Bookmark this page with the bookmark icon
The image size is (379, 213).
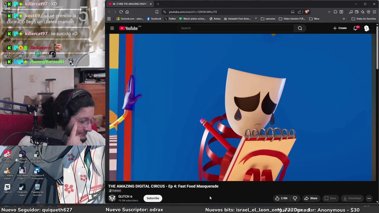tap(157, 12)
